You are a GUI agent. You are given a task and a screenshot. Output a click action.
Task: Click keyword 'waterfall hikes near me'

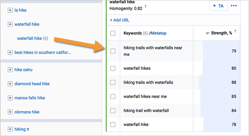(x=145, y=96)
